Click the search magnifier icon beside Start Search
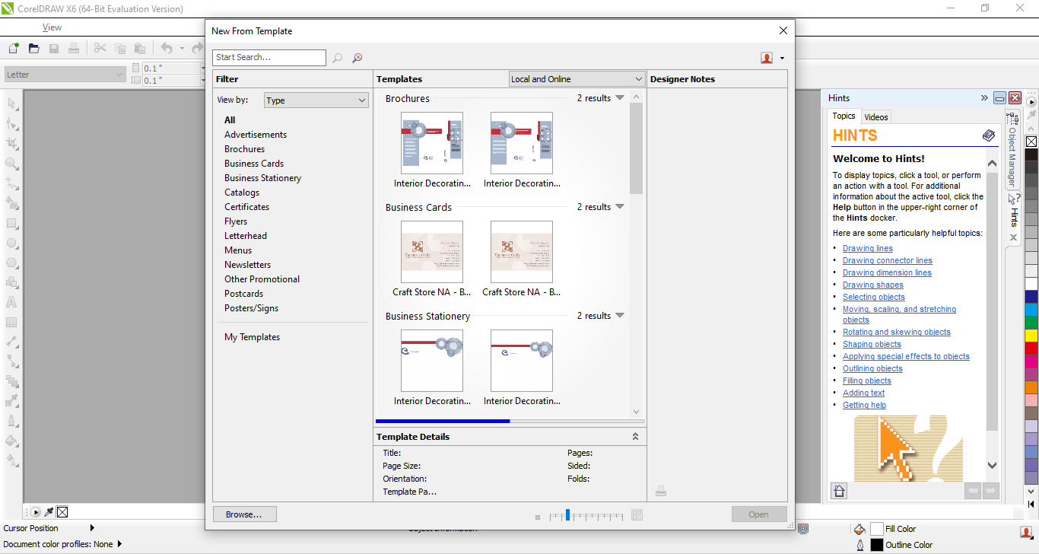The image size is (1039, 554). [x=338, y=58]
